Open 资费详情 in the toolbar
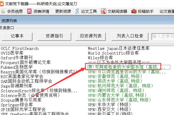The height and width of the screenshot is (115, 174). tap(41, 11)
